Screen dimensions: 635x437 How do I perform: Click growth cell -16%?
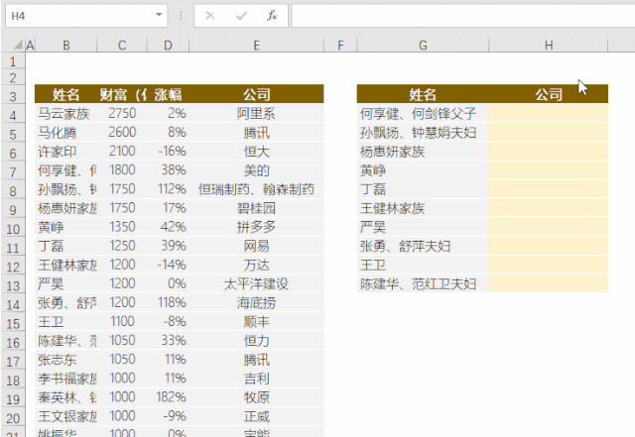(168, 152)
